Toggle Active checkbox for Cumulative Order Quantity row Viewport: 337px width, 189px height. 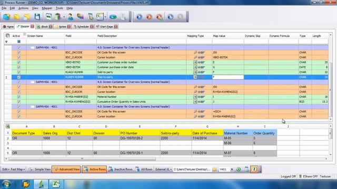click(x=19, y=102)
